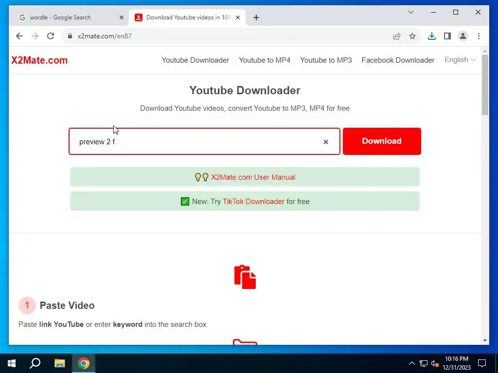Click the 'Paste Video' heading
The width and height of the screenshot is (498, 373).
tap(67, 305)
